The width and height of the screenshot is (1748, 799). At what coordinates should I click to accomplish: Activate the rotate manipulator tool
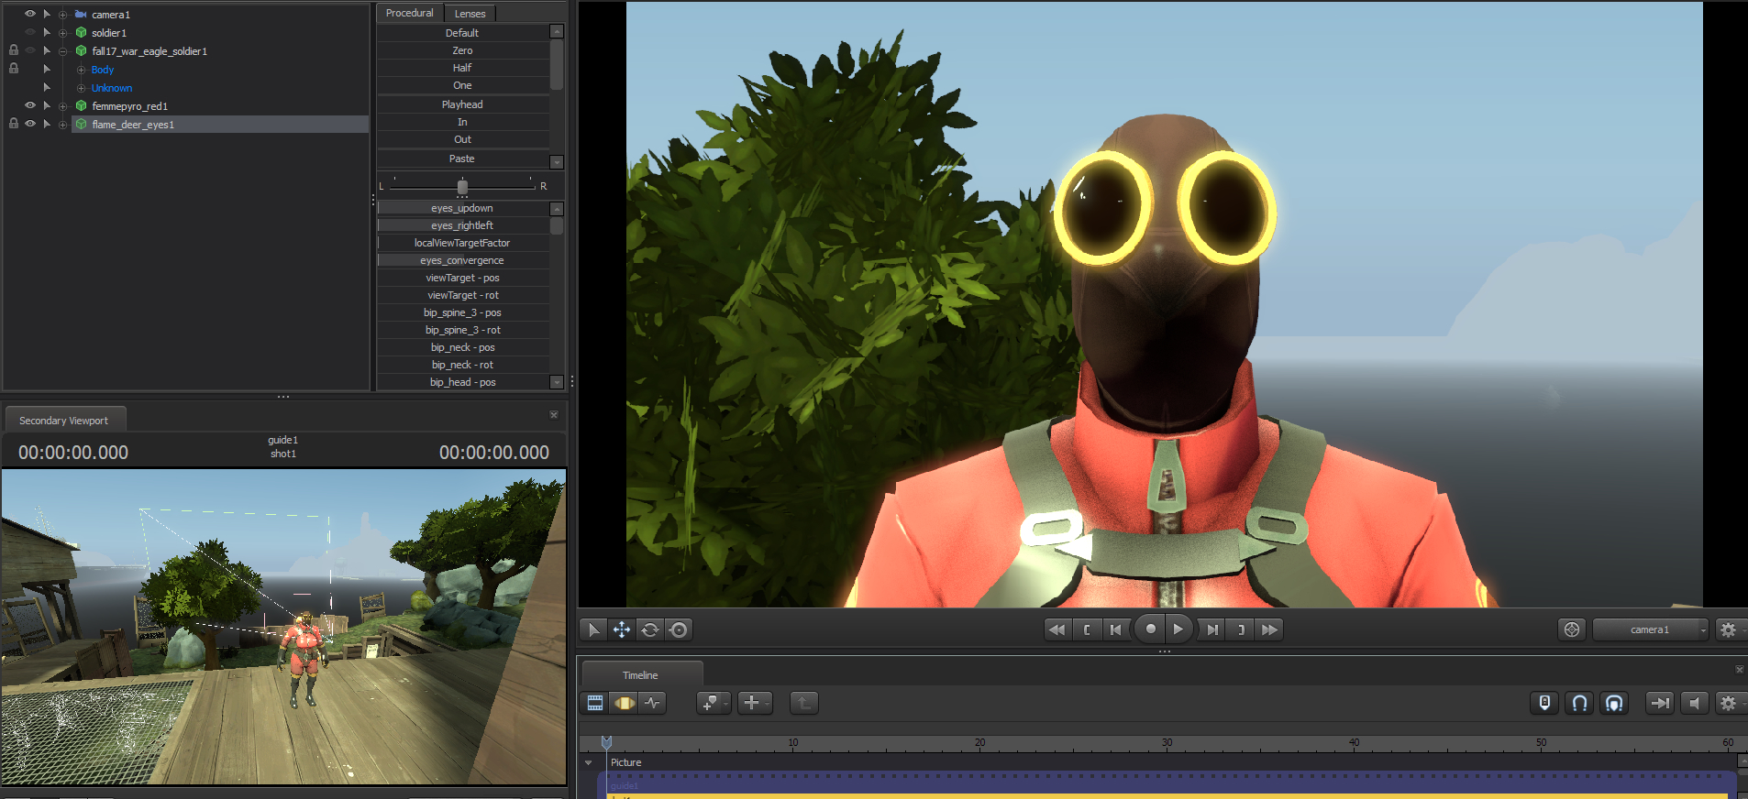point(650,629)
